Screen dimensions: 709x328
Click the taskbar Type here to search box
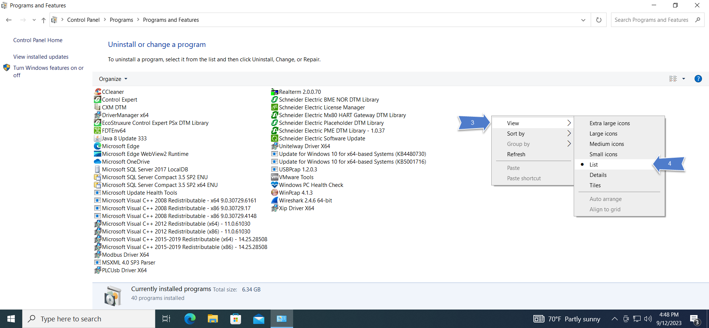[x=89, y=319]
